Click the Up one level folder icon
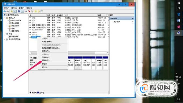 coord(12,11)
